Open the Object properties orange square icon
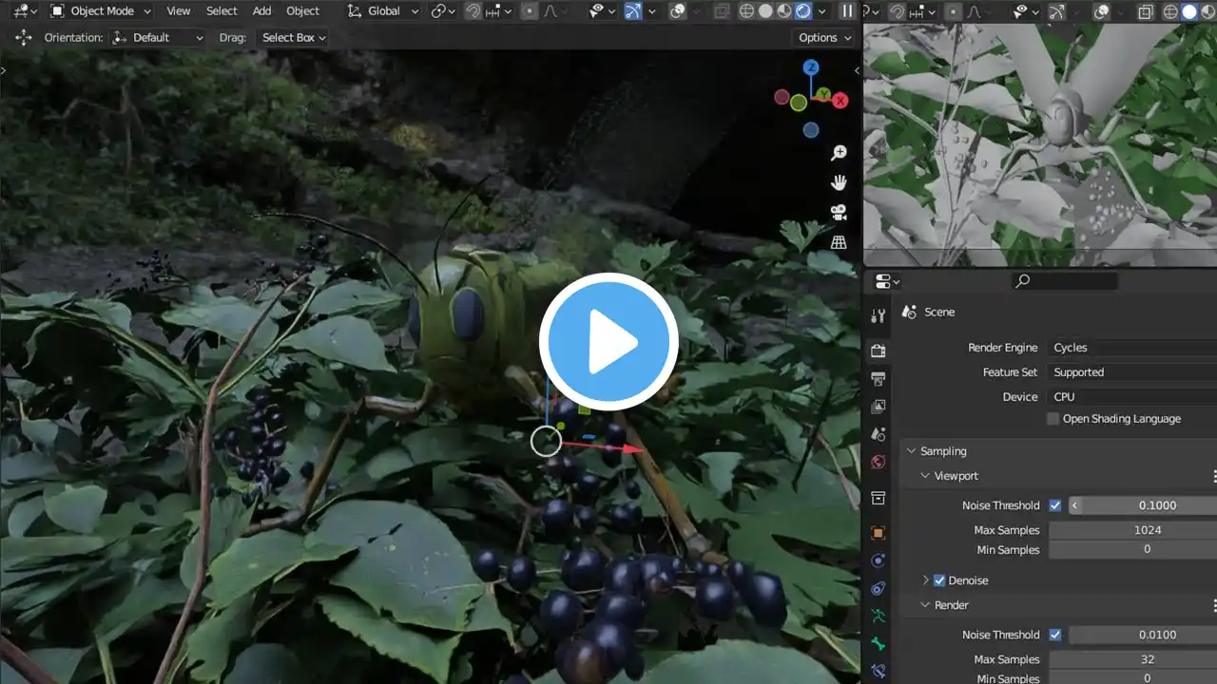 click(x=879, y=533)
